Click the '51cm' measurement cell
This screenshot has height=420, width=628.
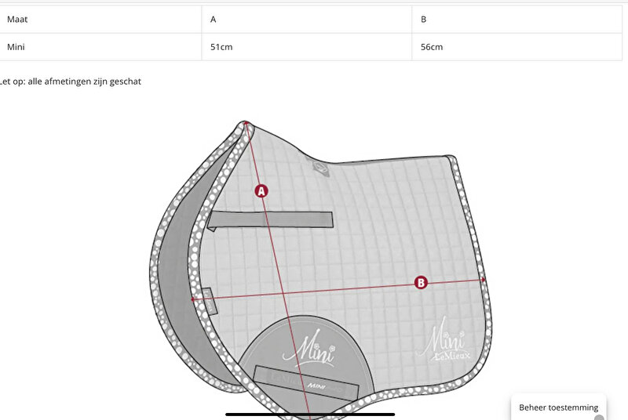(307, 47)
